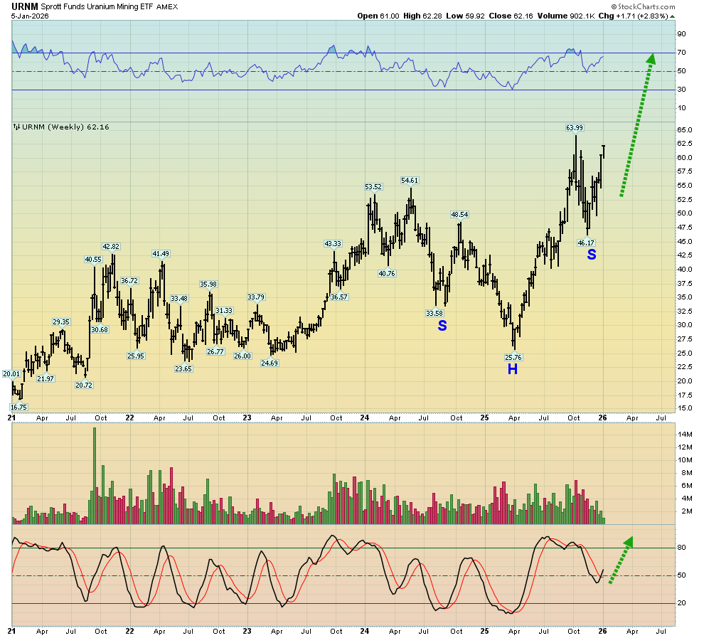This screenshot has width=704, height=638.
Task: Select the 25.76 low price label
Action: point(513,357)
